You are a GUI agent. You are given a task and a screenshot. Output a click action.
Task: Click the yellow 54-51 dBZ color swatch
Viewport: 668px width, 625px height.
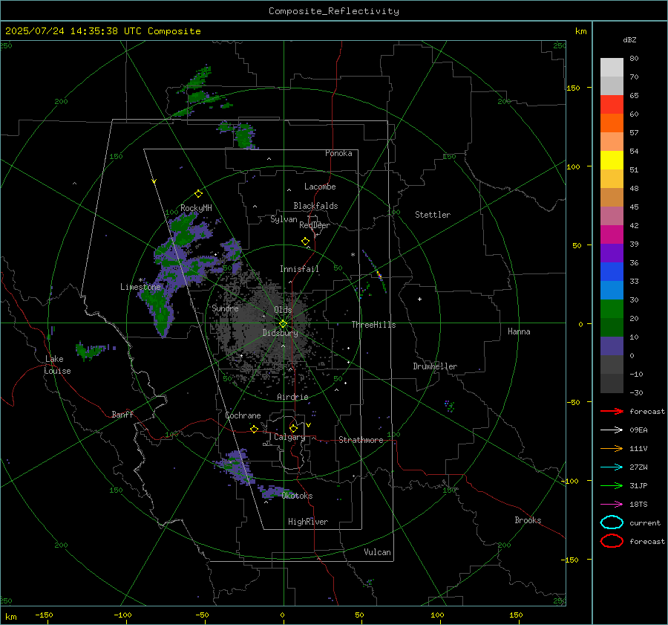(612, 160)
